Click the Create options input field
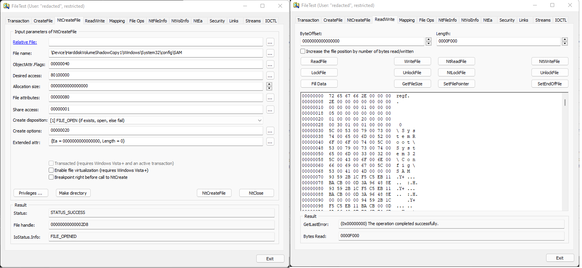This screenshot has height=268, width=582. coord(156,131)
